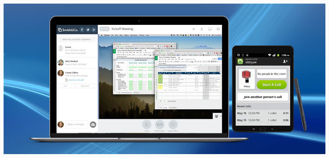This screenshot has height=158, width=329.
Task: Open the May 15 12:59 PM recent call
Action: [263, 113]
